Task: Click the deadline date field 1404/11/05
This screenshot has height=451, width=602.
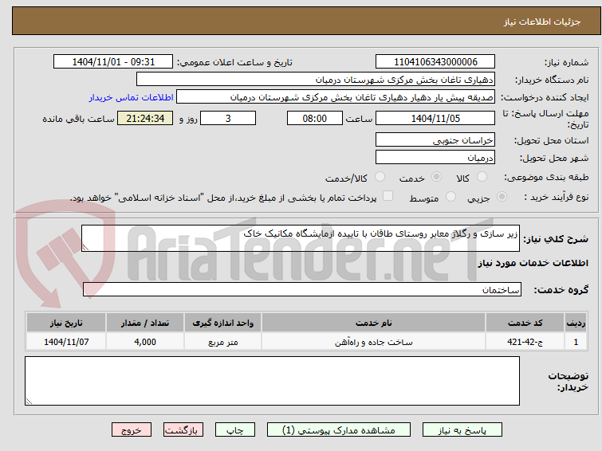Action: tap(435, 118)
